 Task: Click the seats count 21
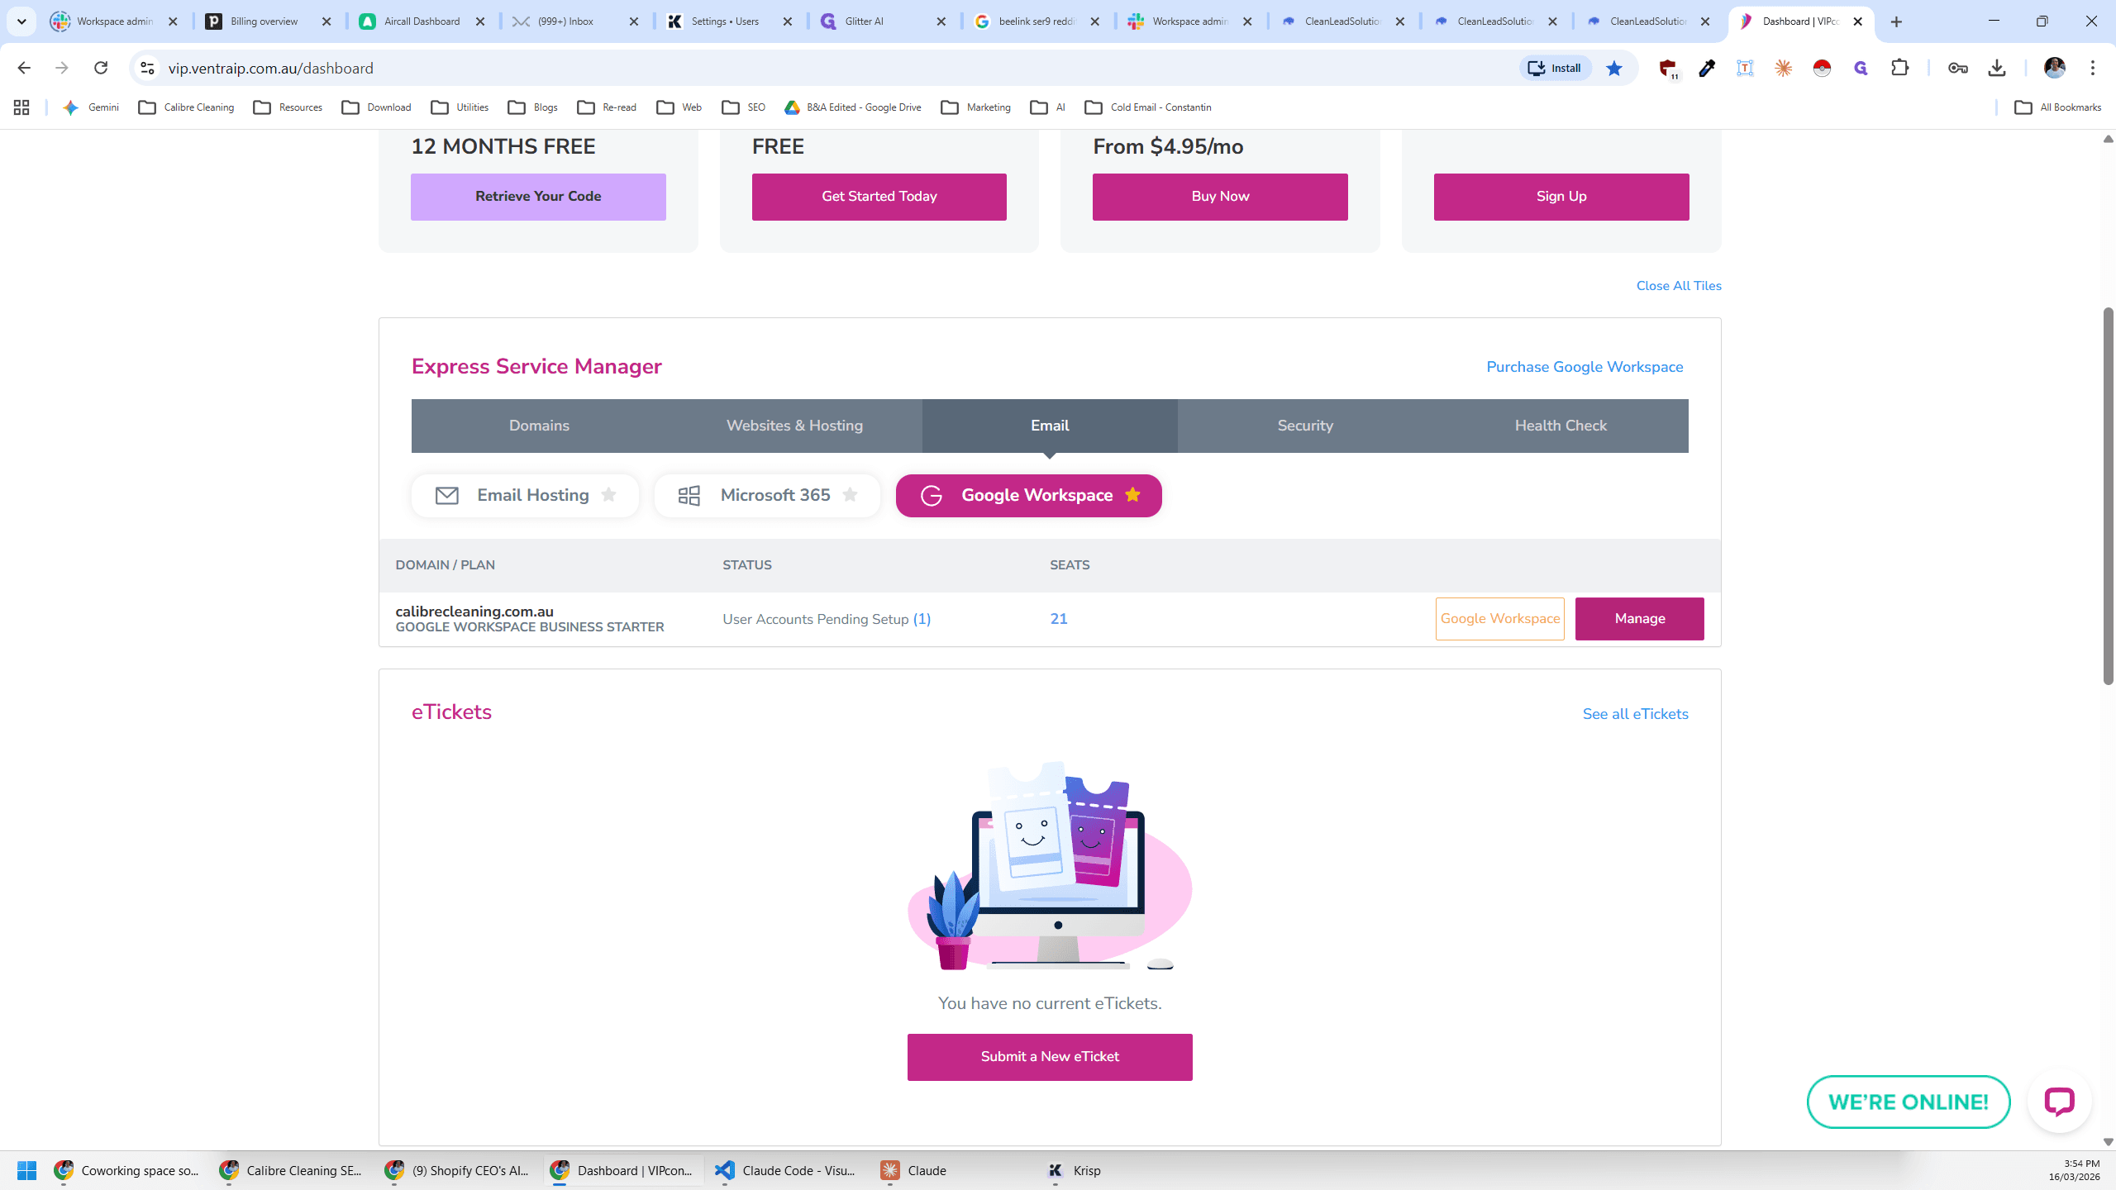tap(1058, 619)
